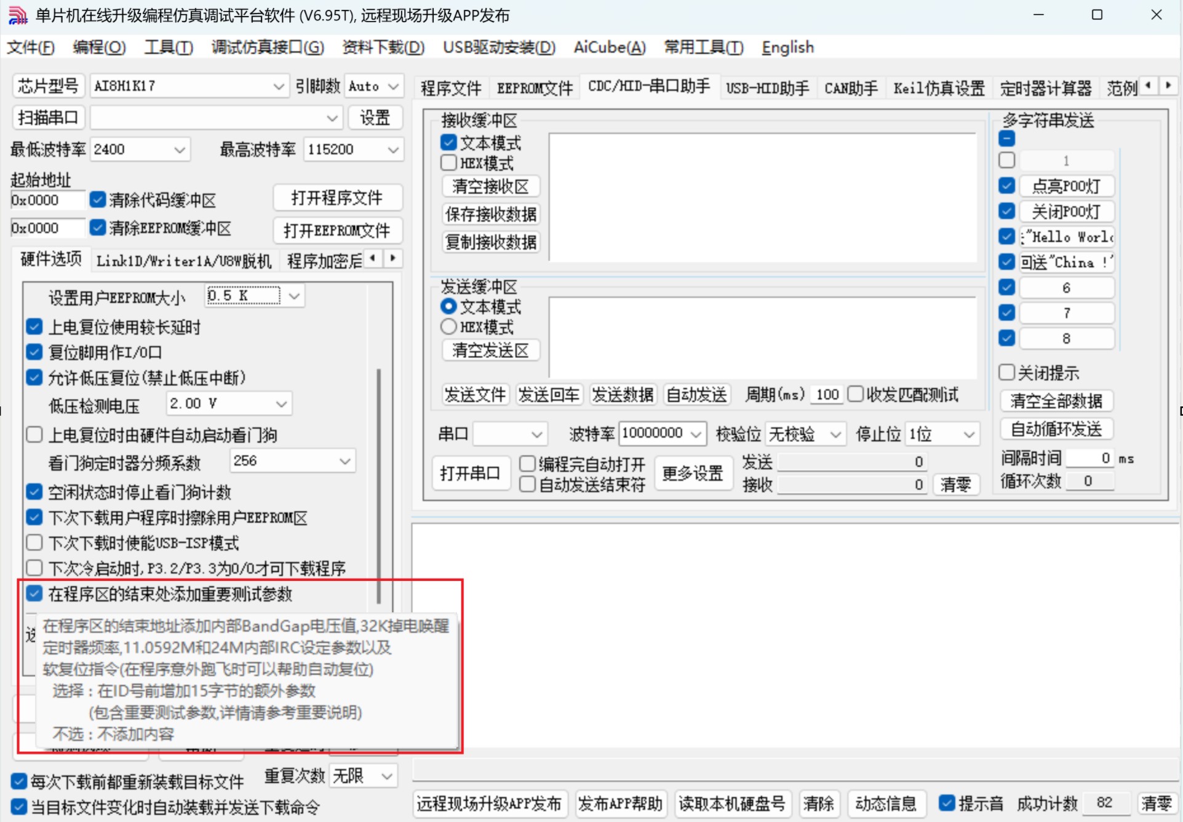This screenshot has height=822, width=1183.
Task: Open the Link1D/Writer1A/U8W脱机 tab
Action: pos(184,261)
